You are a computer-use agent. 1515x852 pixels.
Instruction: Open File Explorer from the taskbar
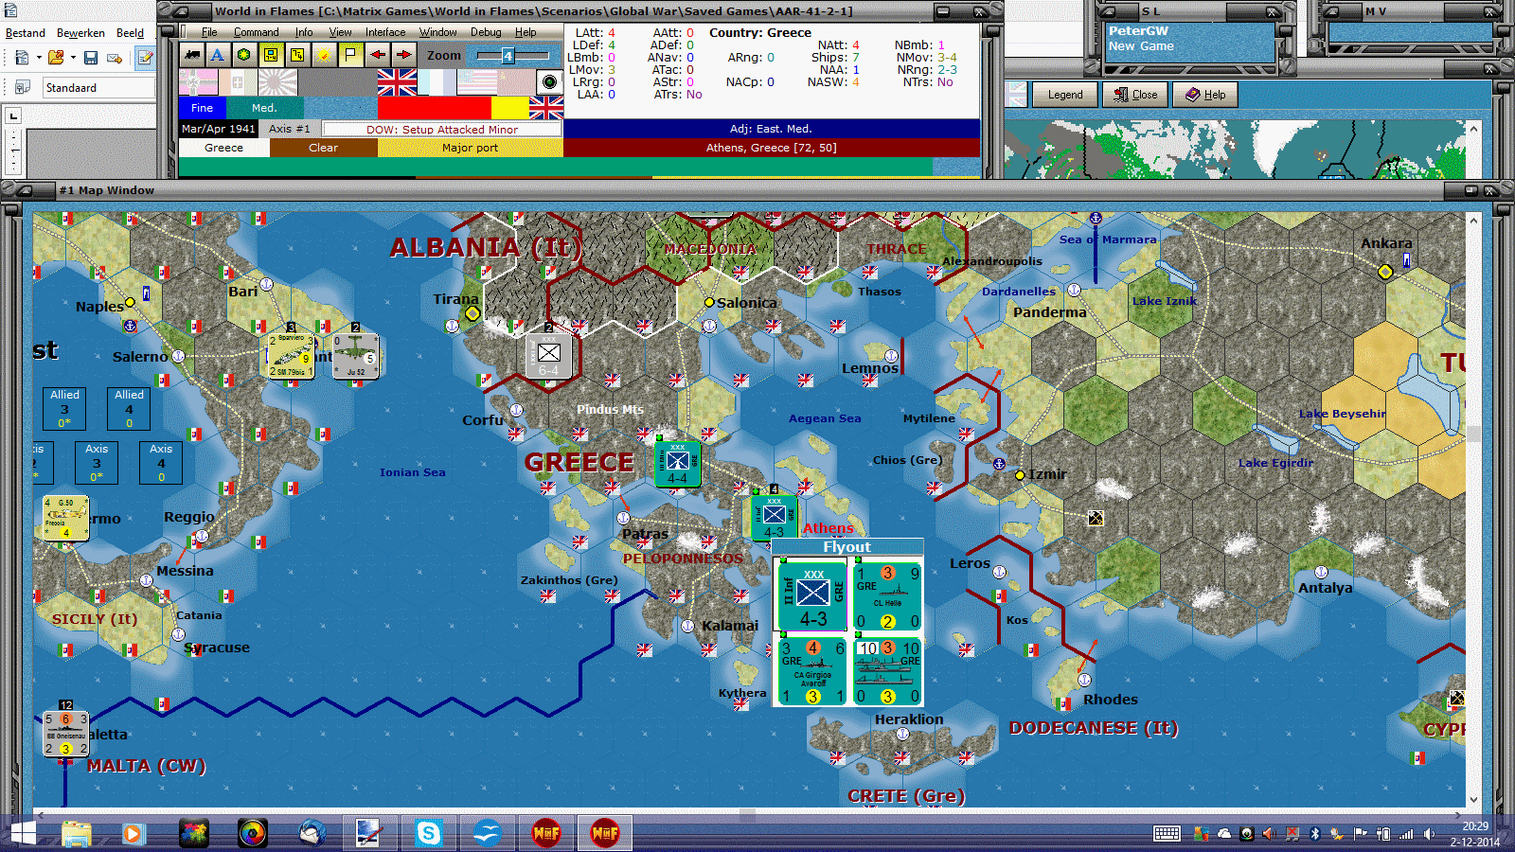[76, 833]
